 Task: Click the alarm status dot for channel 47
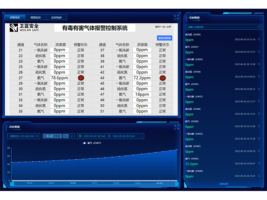163,94
